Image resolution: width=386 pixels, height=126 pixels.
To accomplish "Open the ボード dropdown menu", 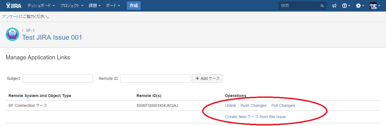I will coord(113,6).
